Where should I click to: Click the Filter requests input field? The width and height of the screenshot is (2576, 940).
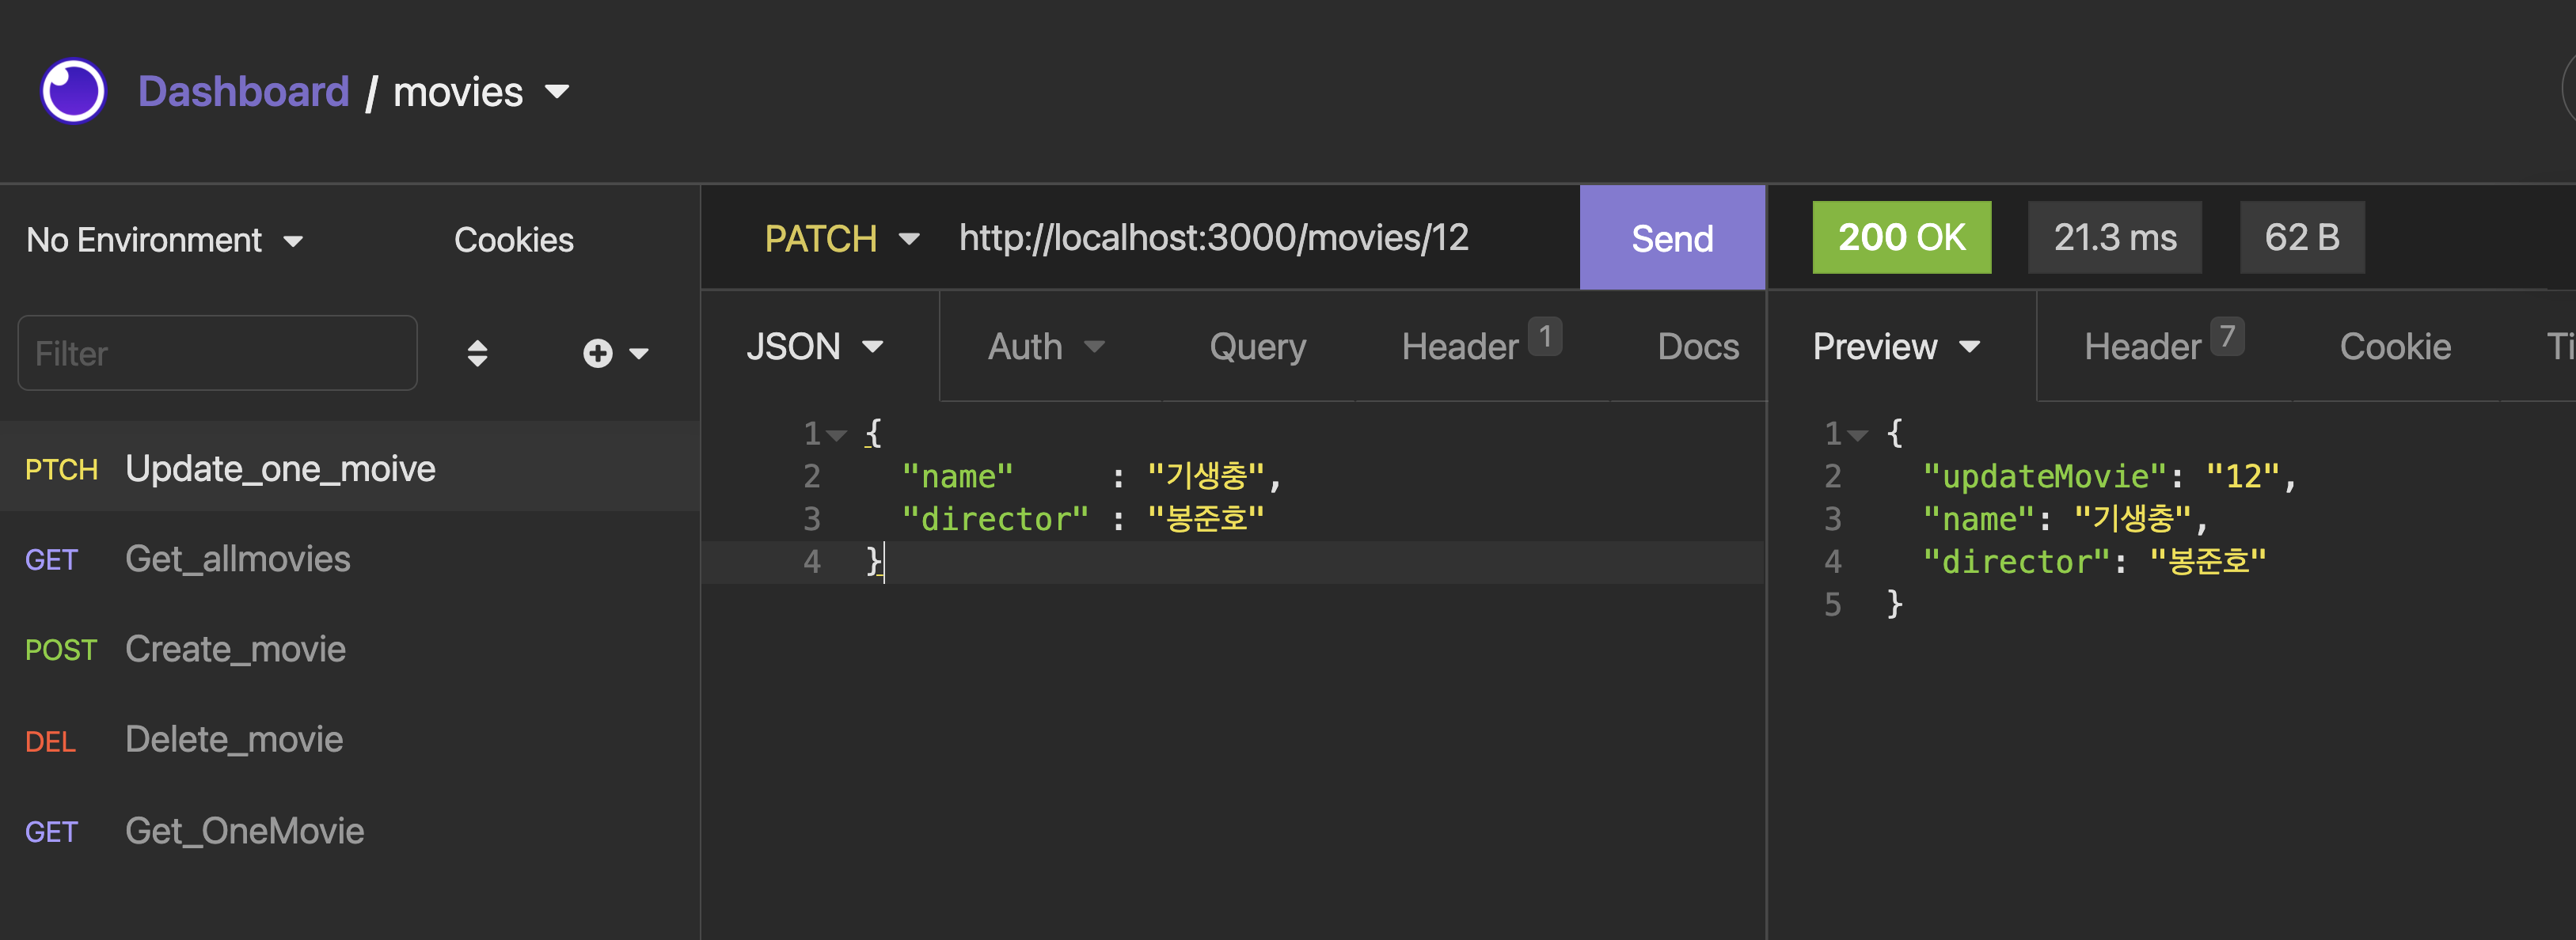pyautogui.click(x=217, y=353)
